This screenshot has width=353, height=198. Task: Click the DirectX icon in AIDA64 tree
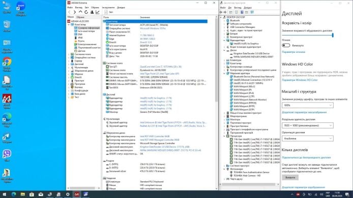(72, 77)
